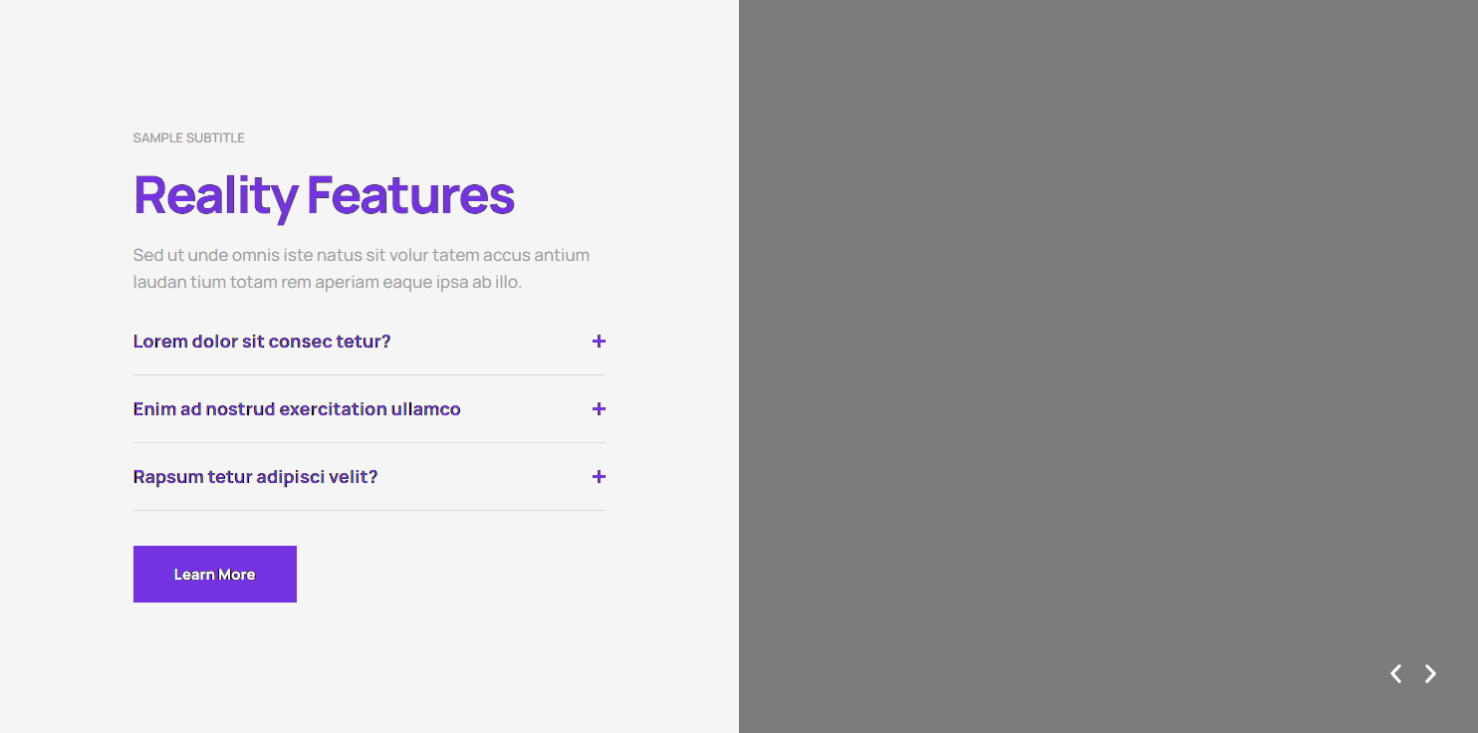Expand the plus icon beside "Lorem dolor sit consec tetur?"
This screenshot has height=733, width=1478.
click(599, 341)
